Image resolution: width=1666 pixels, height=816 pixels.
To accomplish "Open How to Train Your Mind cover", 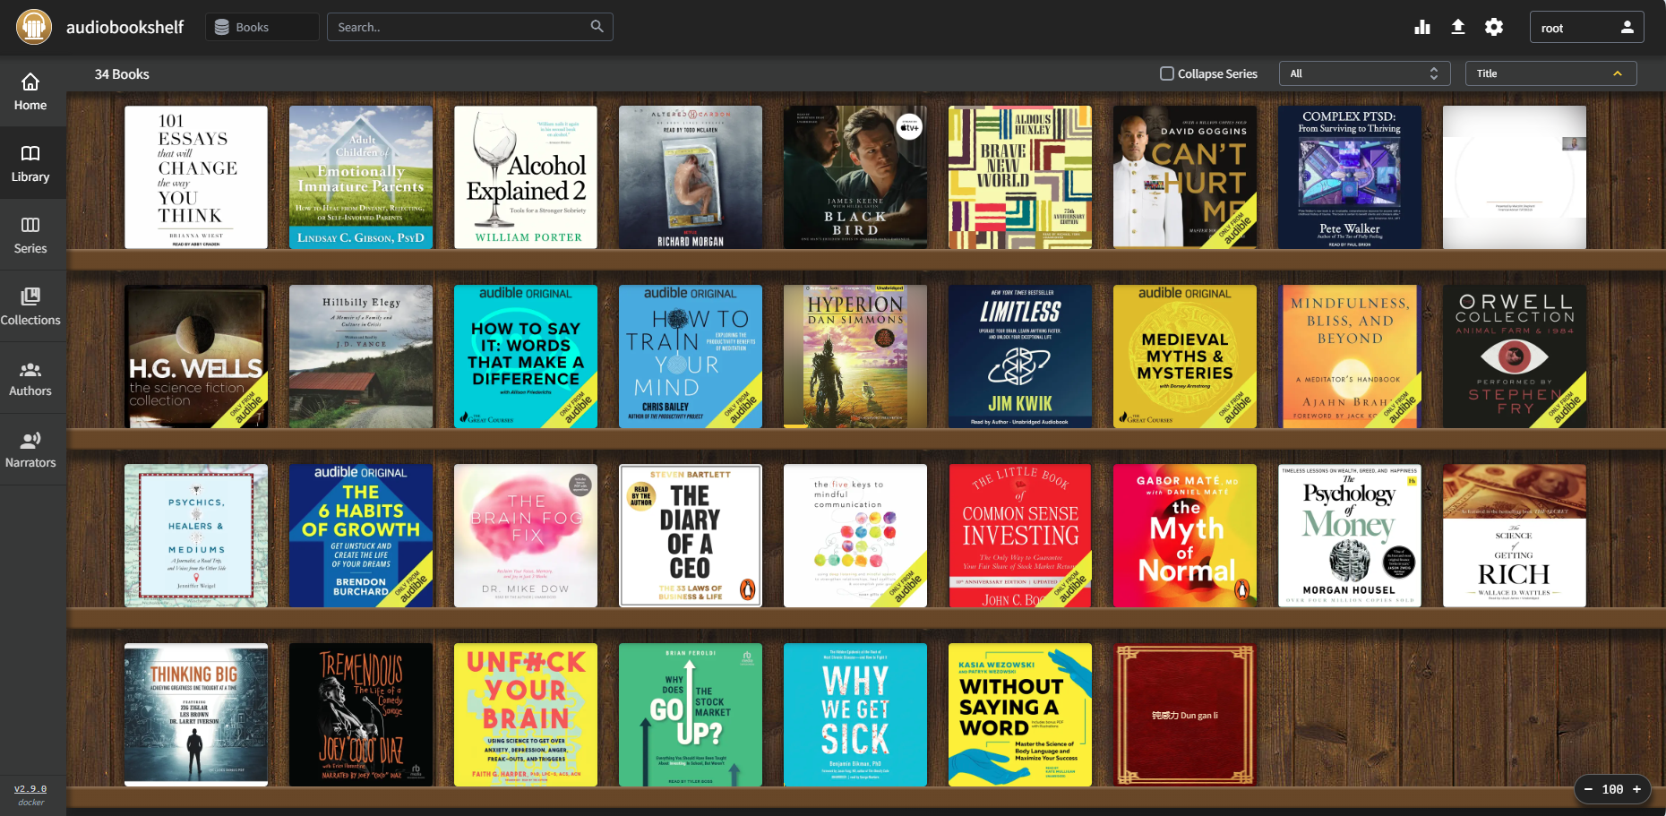I will point(691,356).
